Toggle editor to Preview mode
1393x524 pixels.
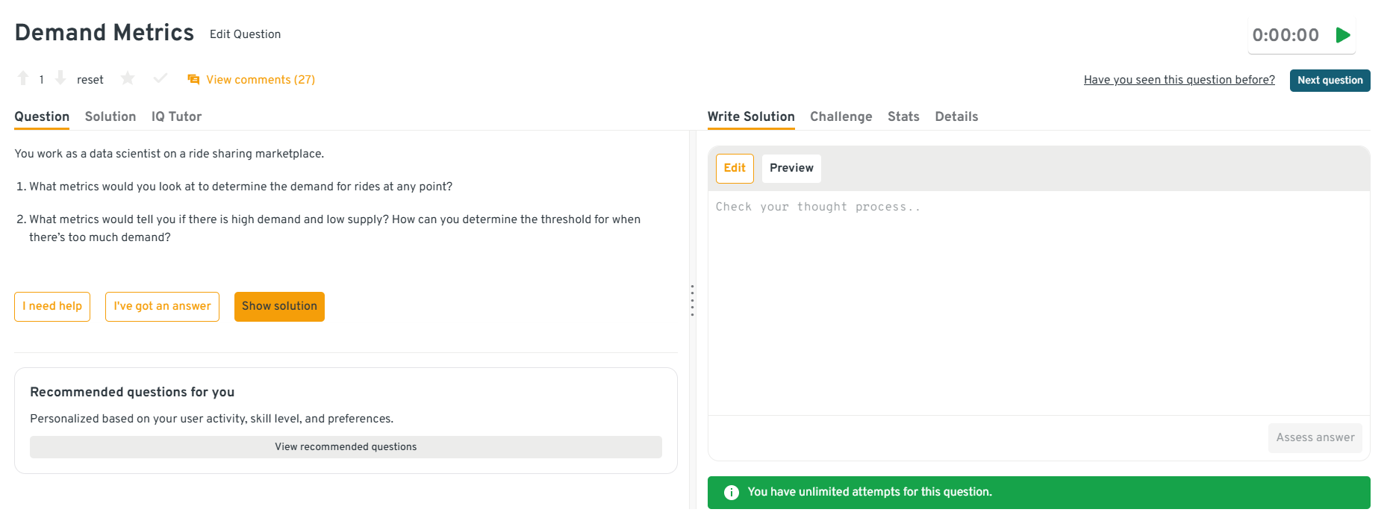pyautogui.click(x=791, y=168)
